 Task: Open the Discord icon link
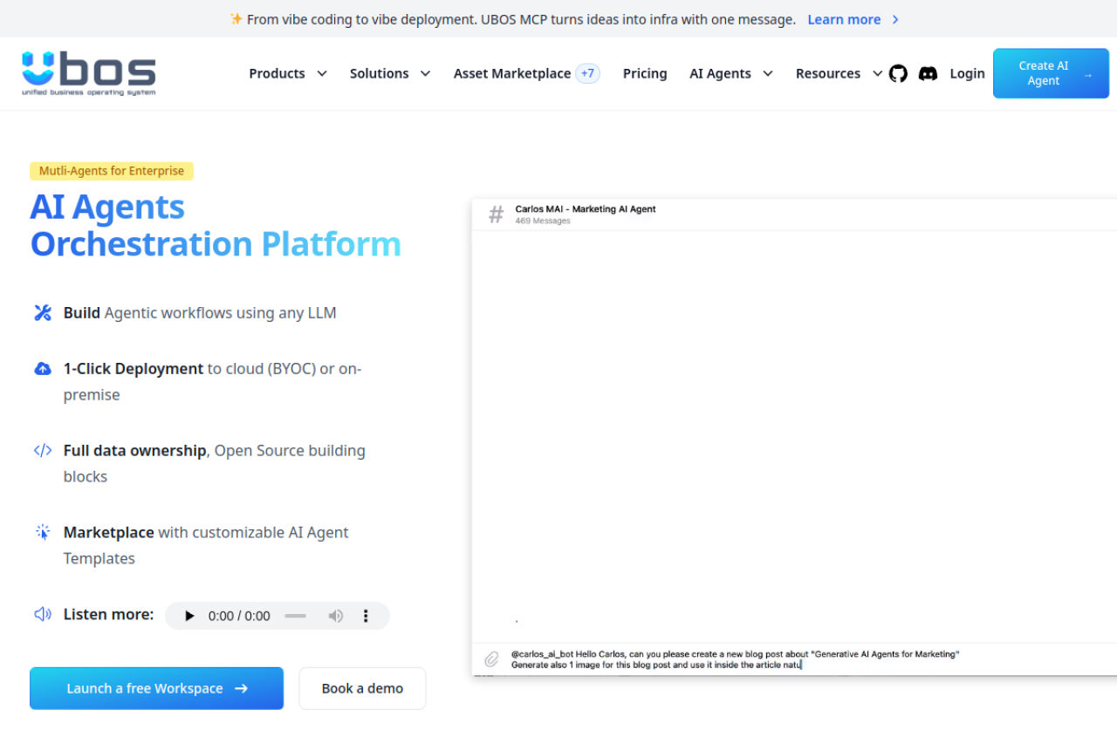click(x=928, y=73)
